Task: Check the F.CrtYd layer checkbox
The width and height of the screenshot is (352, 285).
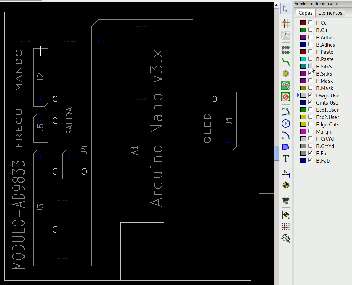Action: [310, 138]
